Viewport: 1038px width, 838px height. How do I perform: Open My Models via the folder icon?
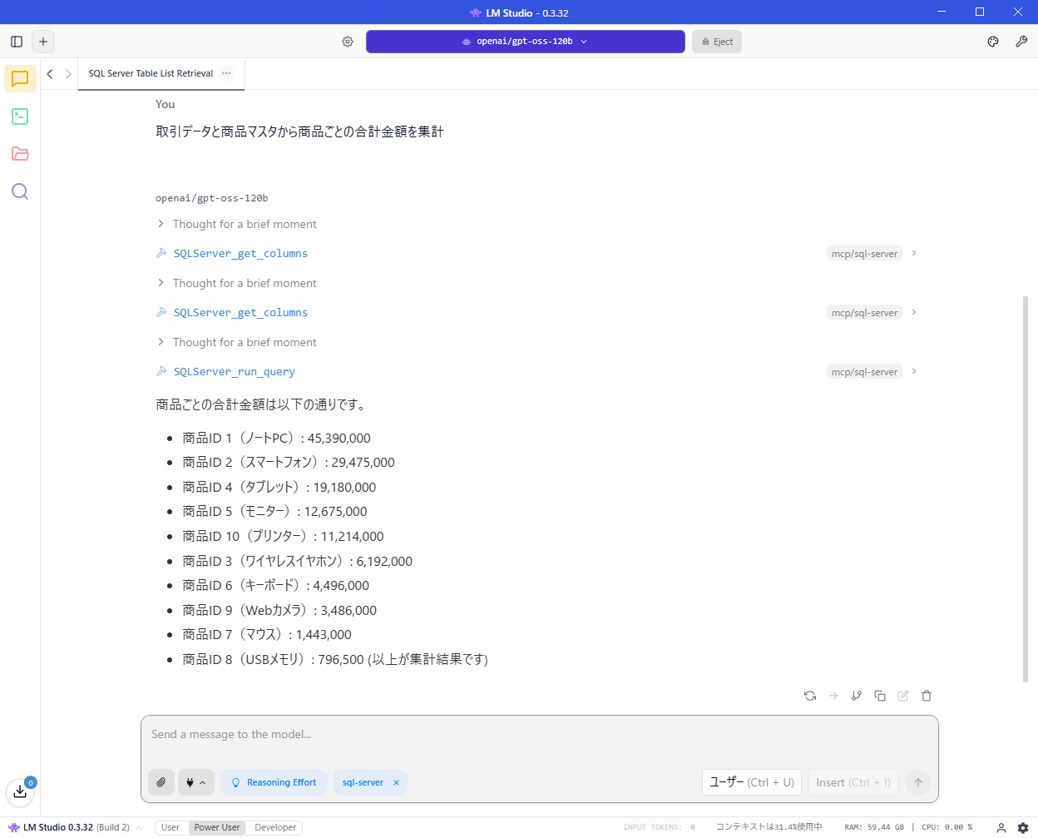click(x=19, y=154)
